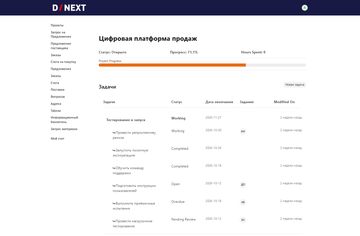Click the Статус column header
Image resolution: width=360 pixels, height=236 pixels.
[x=177, y=102]
